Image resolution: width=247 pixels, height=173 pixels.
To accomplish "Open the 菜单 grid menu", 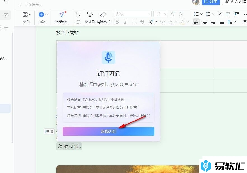I will pyautogui.click(x=27, y=18).
